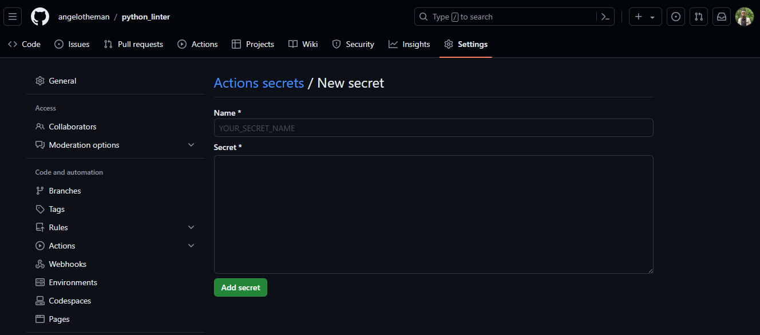Select Webhooks in the sidebar
The image size is (760, 335).
67,263
